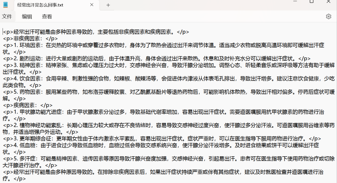Click the text "1. 环境因素"
This screenshot has height=183, width=337.
pyautogui.click(x=27, y=45)
